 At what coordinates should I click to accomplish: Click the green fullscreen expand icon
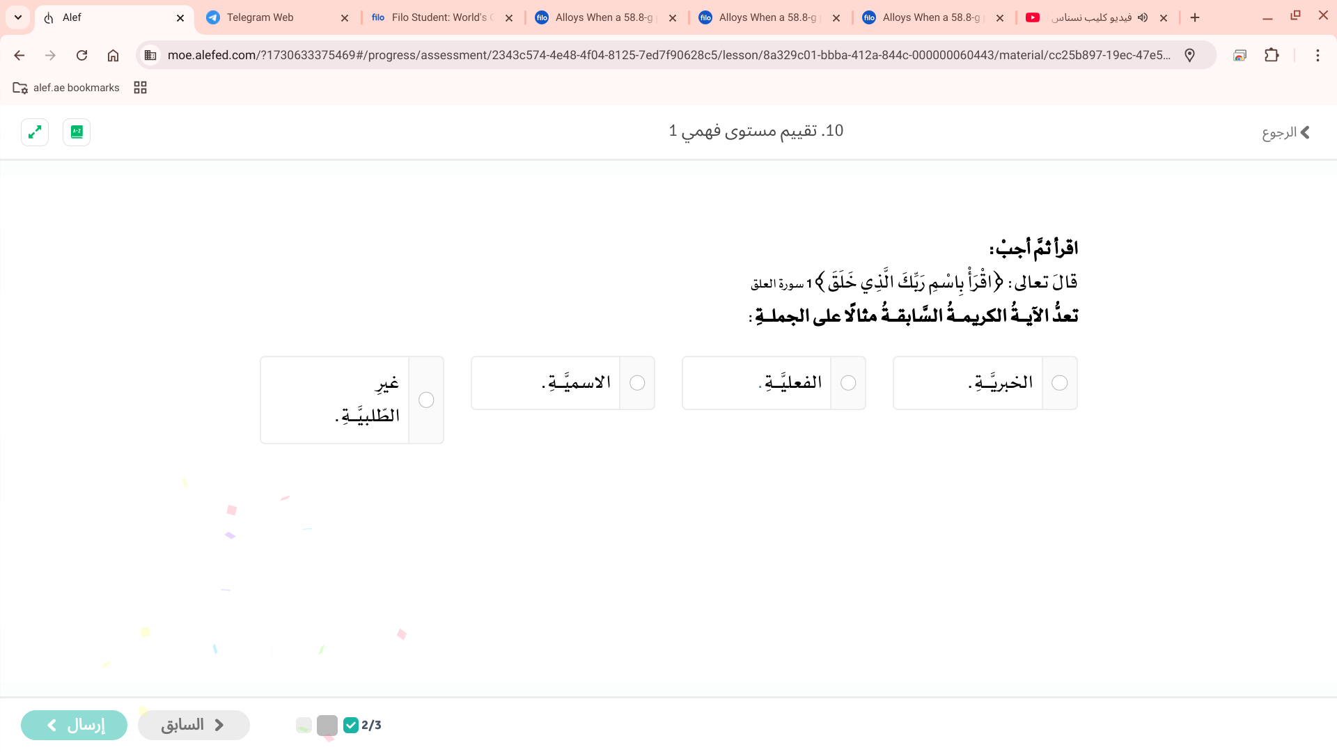35,132
